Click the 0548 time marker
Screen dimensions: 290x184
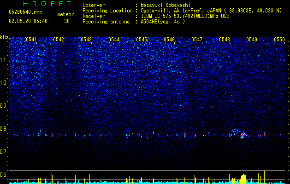(x=225, y=40)
